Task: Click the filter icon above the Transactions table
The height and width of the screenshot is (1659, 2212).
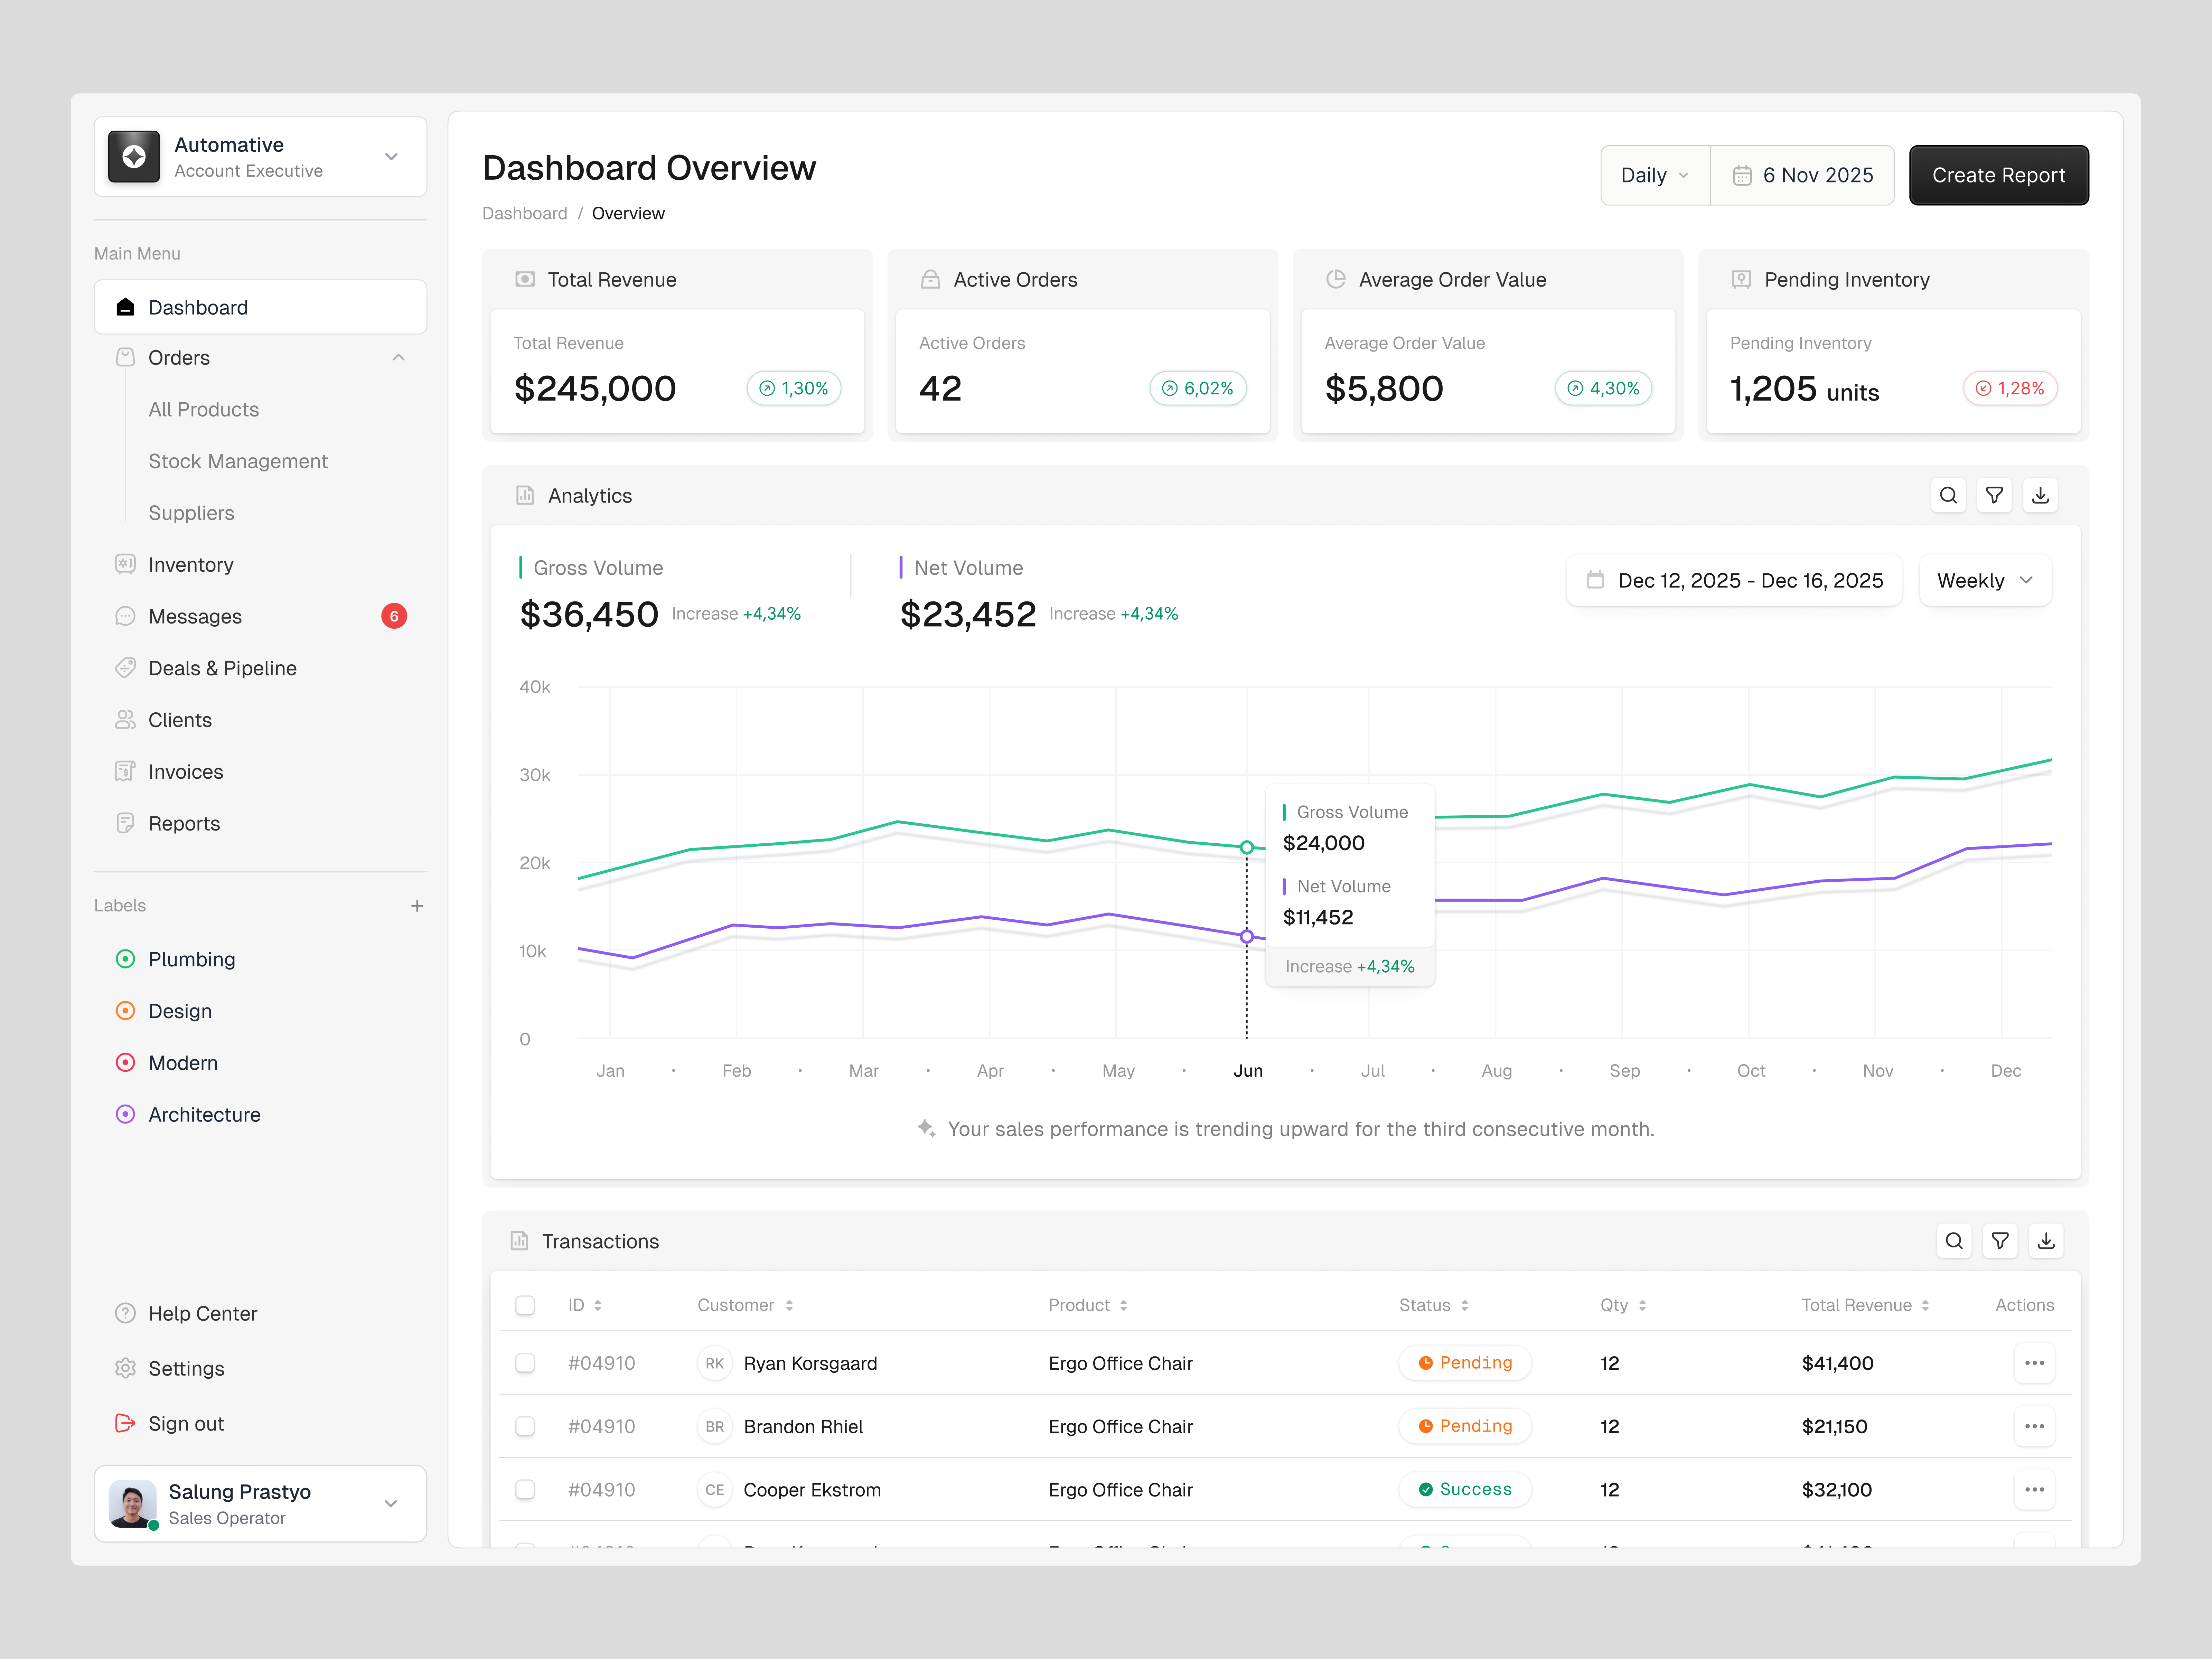Action: [2000, 1241]
